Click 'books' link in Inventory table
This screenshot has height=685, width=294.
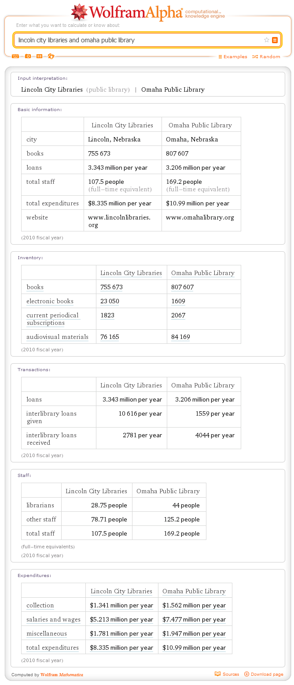coord(35,287)
